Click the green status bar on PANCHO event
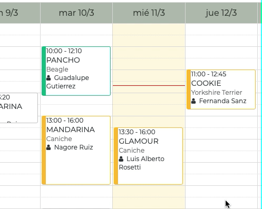The width and height of the screenshot is (262, 209). 44,71
